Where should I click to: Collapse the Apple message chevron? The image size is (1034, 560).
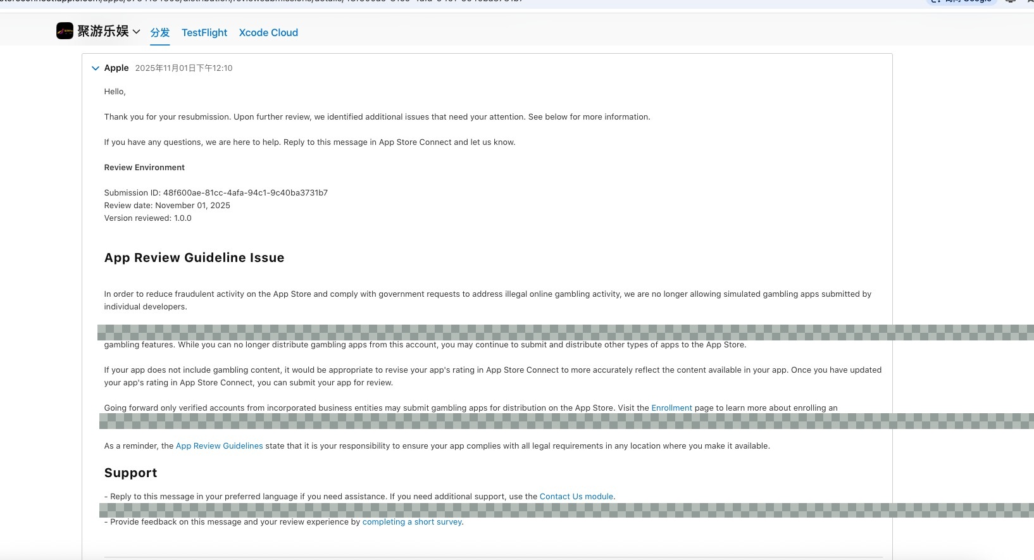coord(96,68)
